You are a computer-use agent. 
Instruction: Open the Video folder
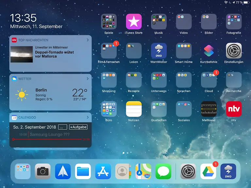coord(184,22)
